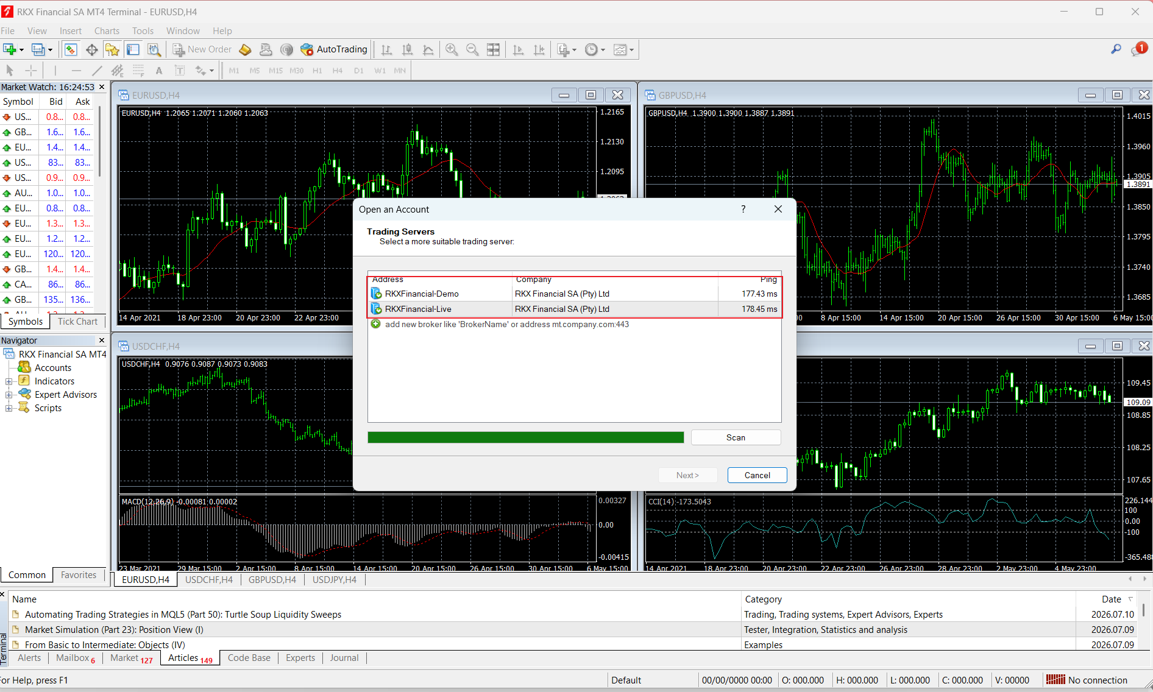Click the Zoom In magnifier icon

pyautogui.click(x=452, y=49)
